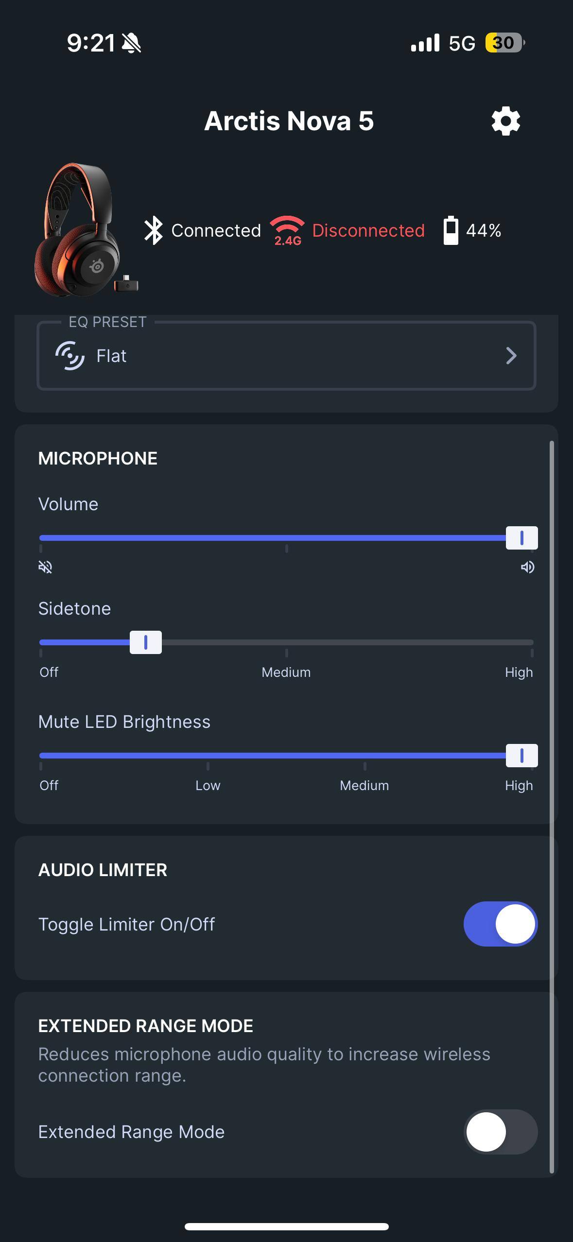This screenshot has height=1242, width=573.
Task: Set Mute LED Brightness to Low
Action: [208, 785]
